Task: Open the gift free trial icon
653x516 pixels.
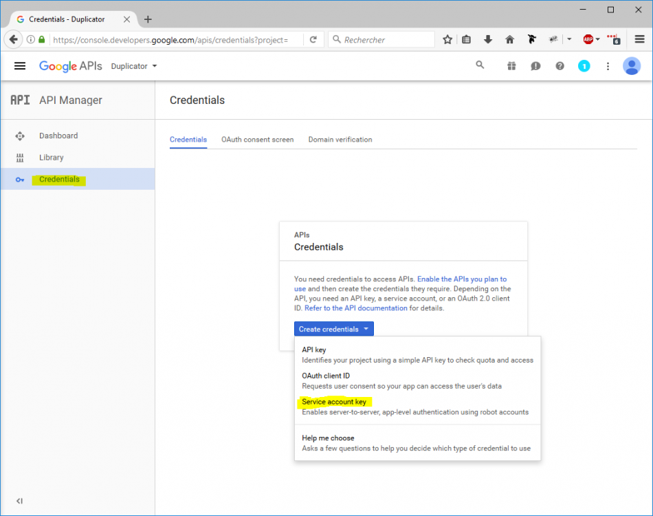Action: click(x=511, y=66)
